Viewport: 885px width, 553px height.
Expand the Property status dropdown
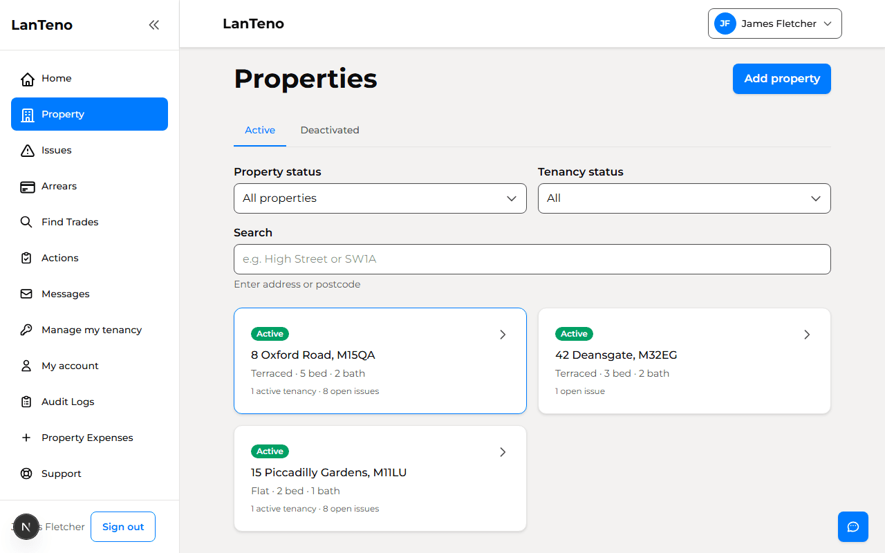(380, 198)
